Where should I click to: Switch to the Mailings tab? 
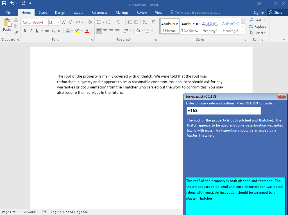pyautogui.click(x=122, y=13)
